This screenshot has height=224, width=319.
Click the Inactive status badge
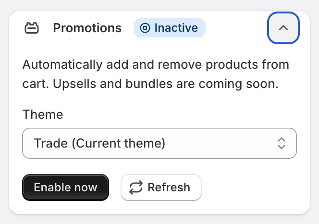[x=169, y=28]
